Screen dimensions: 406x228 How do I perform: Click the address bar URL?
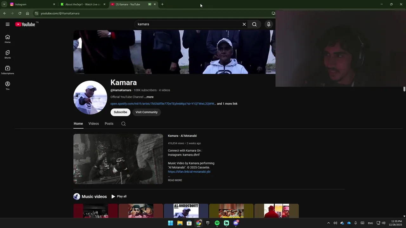coord(60,13)
